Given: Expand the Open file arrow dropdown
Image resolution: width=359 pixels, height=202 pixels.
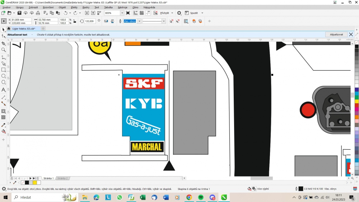Looking at the screenshot, I should click(14, 13).
